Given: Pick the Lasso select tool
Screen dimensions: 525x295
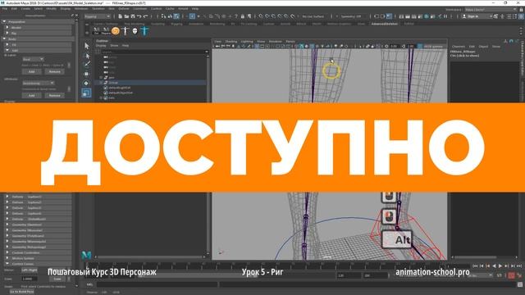Looking at the screenshot, I should point(87,55).
